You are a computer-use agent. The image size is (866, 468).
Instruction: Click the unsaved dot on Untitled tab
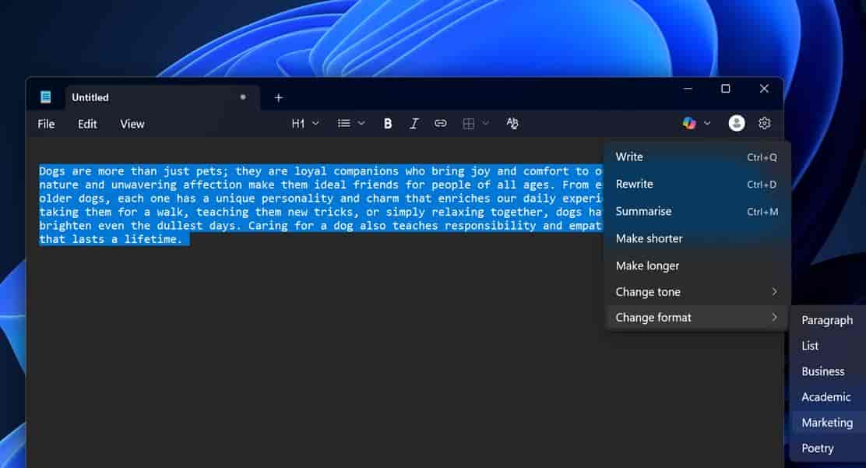[242, 97]
